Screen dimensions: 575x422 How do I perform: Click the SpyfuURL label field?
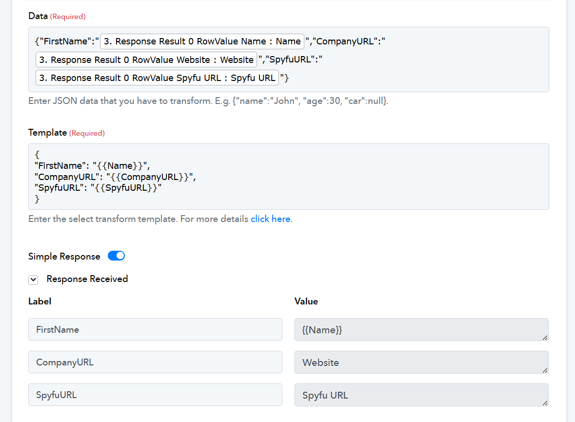(x=155, y=395)
